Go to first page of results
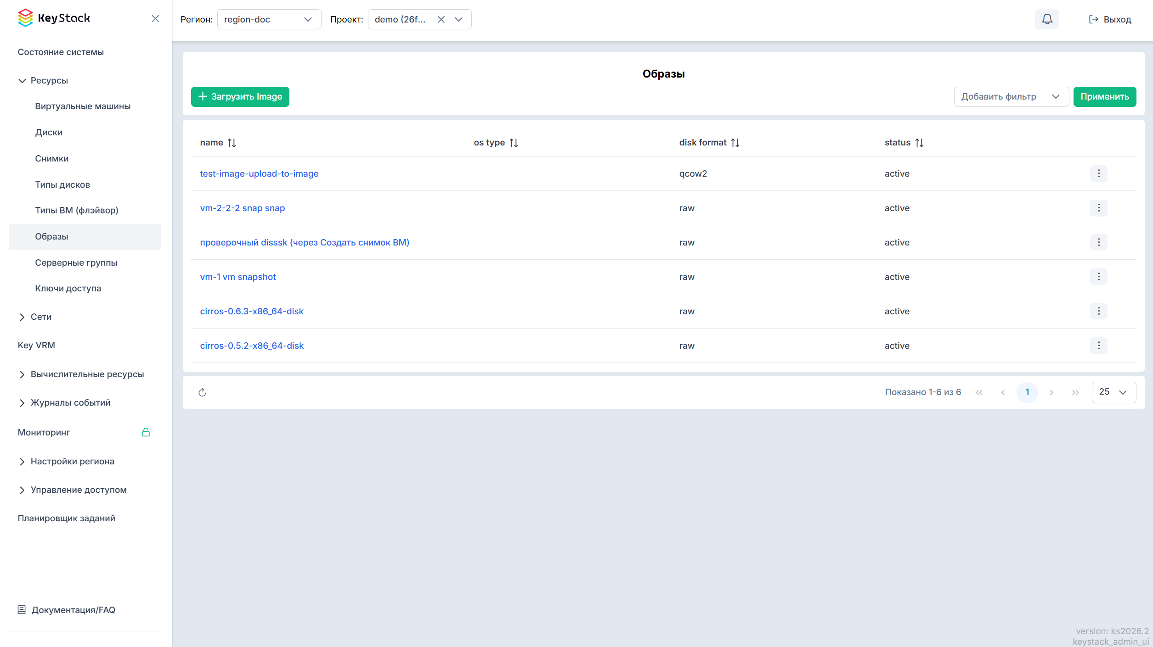The height and width of the screenshot is (647, 1153). pos(979,392)
